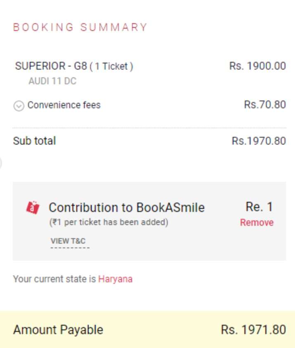Select the Rs. 1971.80 payable total
The height and width of the screenshot is (348, 295).
(x=260, y=329)
